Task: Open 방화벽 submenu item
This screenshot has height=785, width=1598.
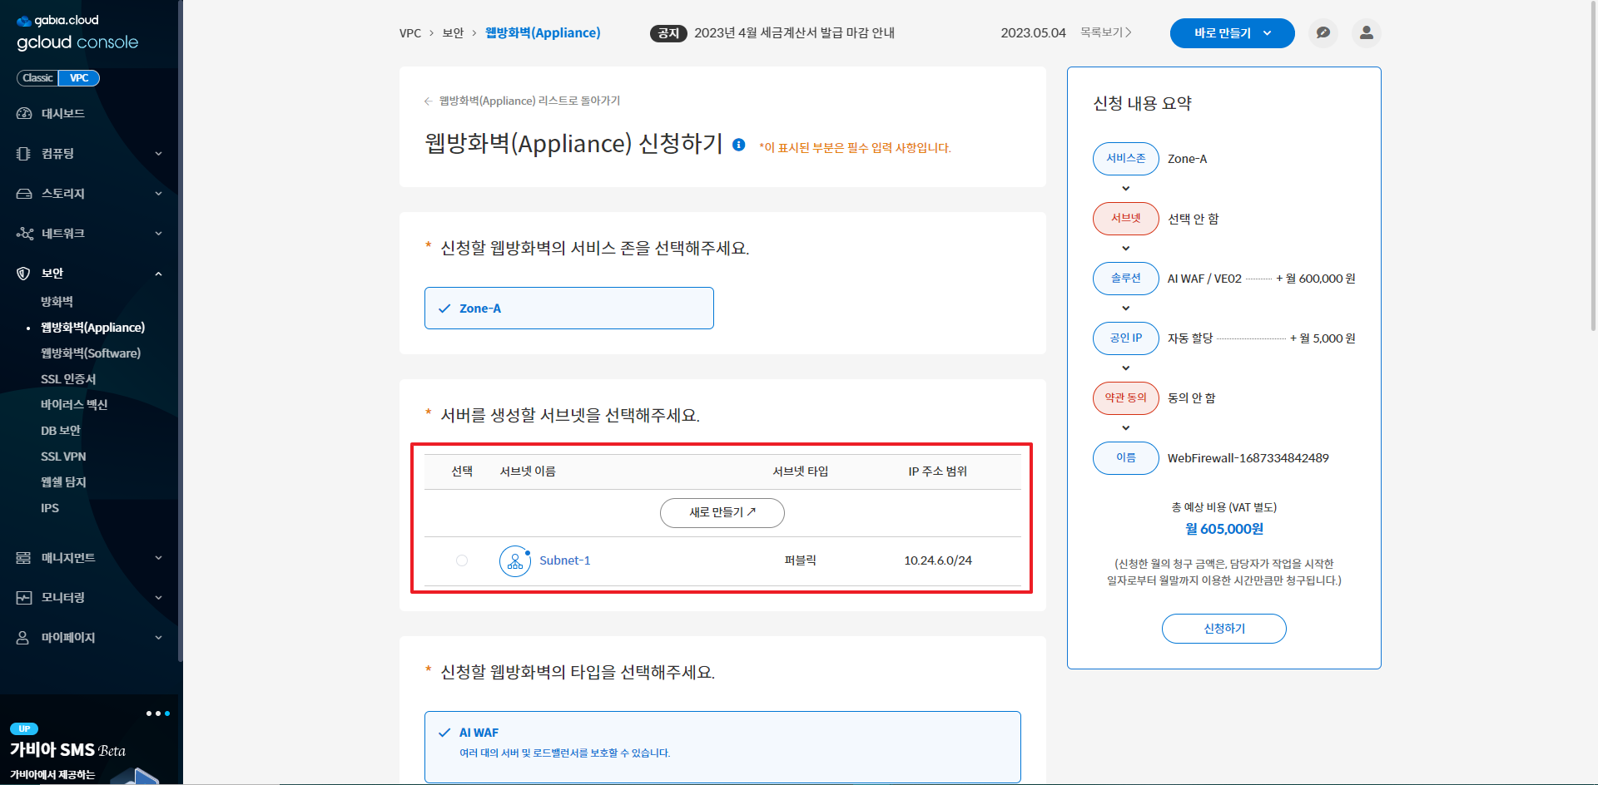Action: pos(57,301)
